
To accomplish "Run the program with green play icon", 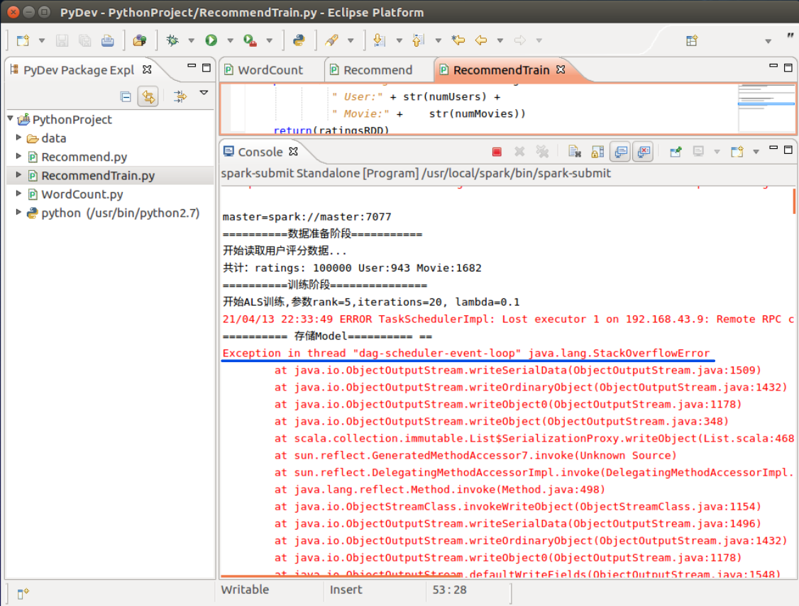I will click(x=211, y=40).
